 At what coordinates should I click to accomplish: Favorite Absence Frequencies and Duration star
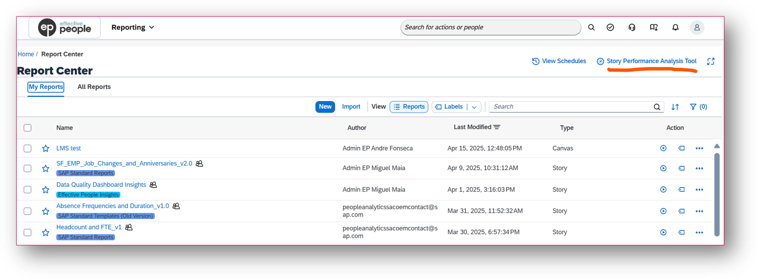point(46,211)
